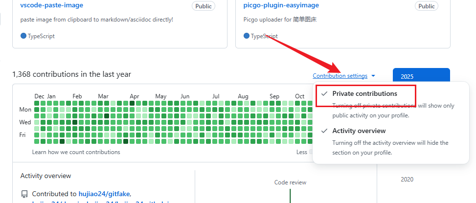Click the Activity overview section heading
This screenshot has height=203, width=476.
[x=45, y=176]
